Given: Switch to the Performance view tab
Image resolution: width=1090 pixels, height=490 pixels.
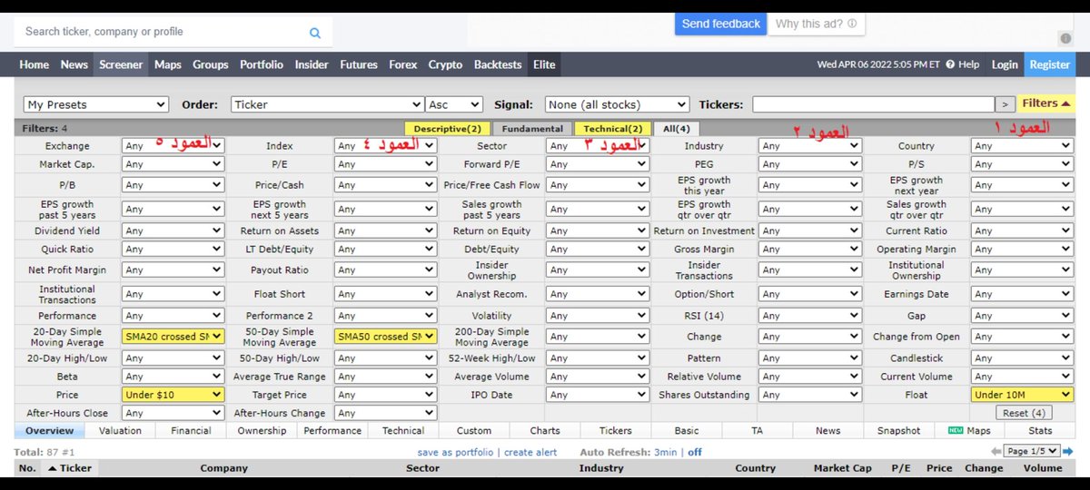Looking at the screenshot, I should tap(332, 431).
